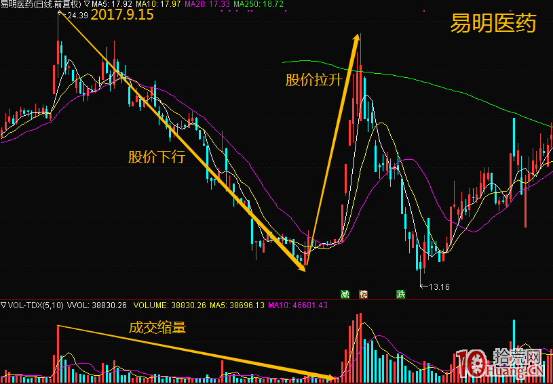Viewport: 553px width, 384px height.
Task: Select the VOLUME: 38830.26 value
Action: [170, 305]
